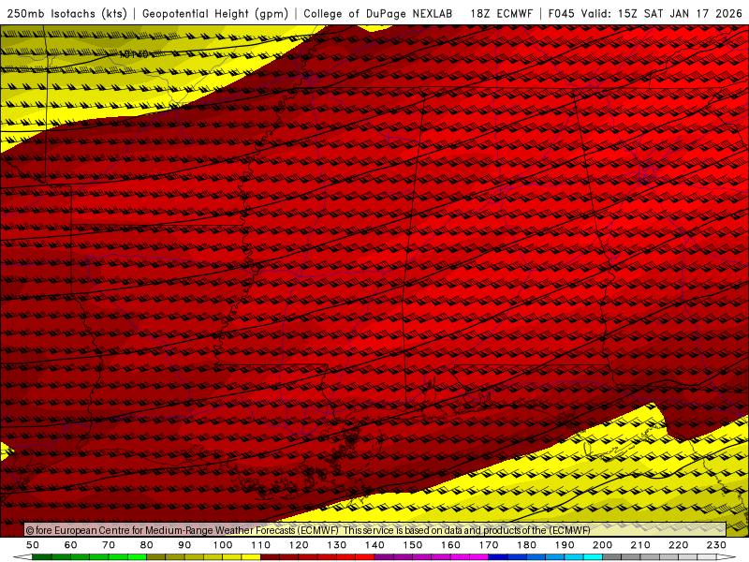Image resolution: width=749 pixels, height=562 pixels.
Task: Click the 100 label on the legend
Action: click(x=223, y=545)
